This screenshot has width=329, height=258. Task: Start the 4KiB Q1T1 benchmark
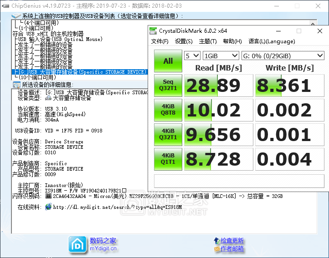click(x=168, y=159)
